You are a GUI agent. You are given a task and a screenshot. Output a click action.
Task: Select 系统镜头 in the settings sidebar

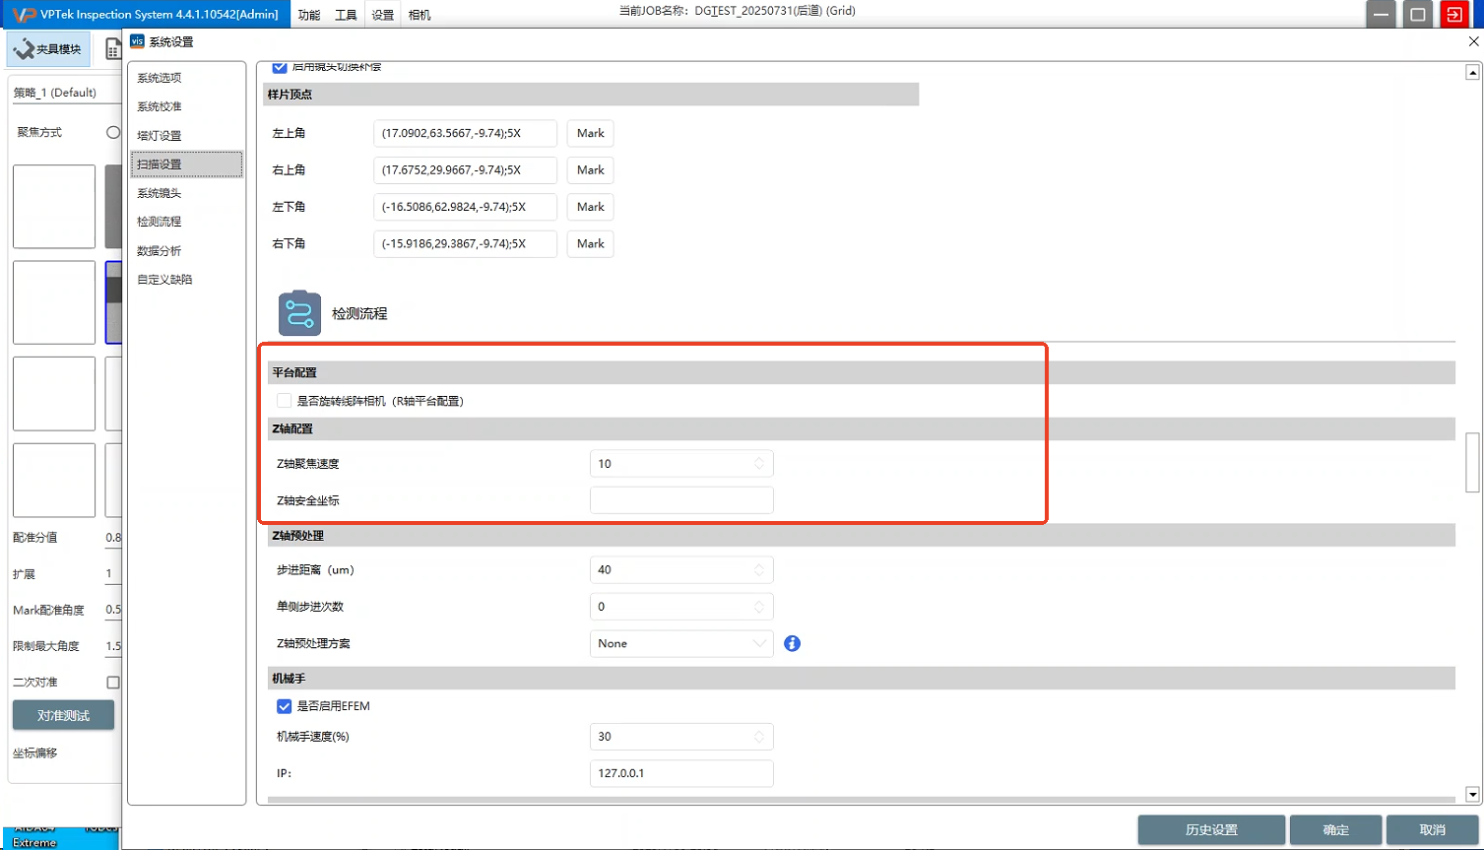click(160, 193)
